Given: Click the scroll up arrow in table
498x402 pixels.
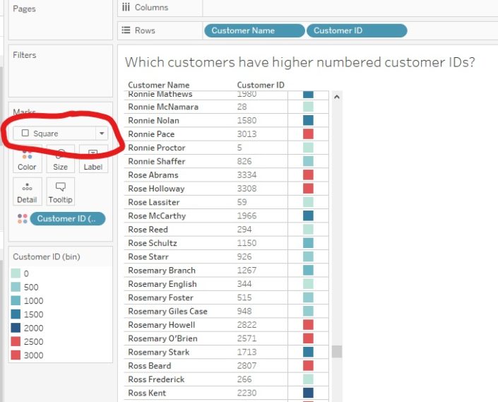Looking at the screenshot, I should point(337,97).
